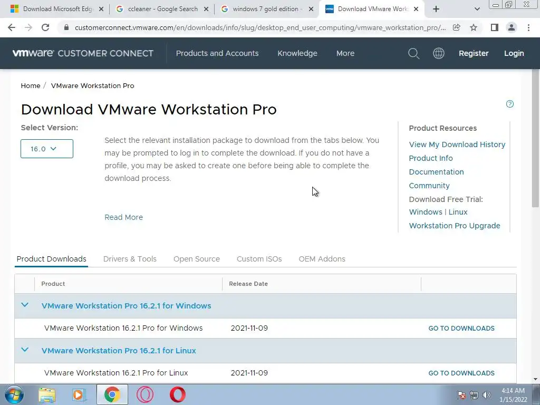The height and width of the screenshot is (405, 540).
Task: Go back using the browser back arrow
Action: coord(12,27)
